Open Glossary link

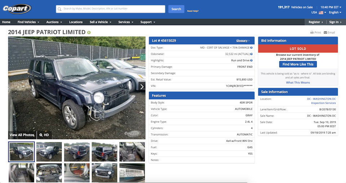tap(243, 41)
